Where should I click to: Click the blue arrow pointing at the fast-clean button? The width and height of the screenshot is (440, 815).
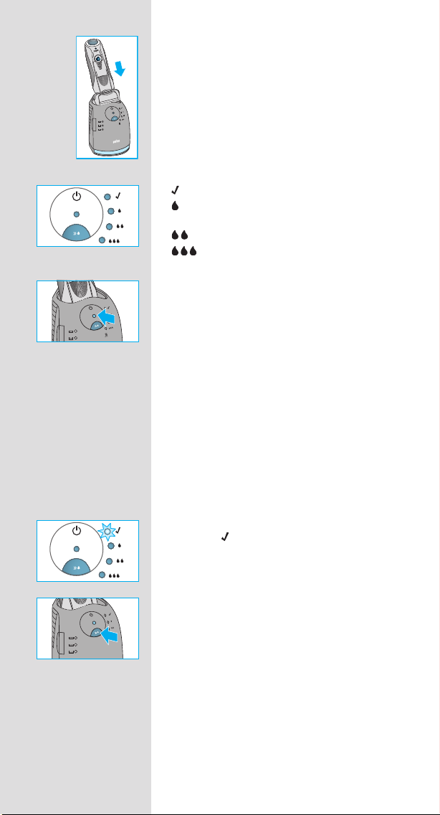tap(109, 635)
